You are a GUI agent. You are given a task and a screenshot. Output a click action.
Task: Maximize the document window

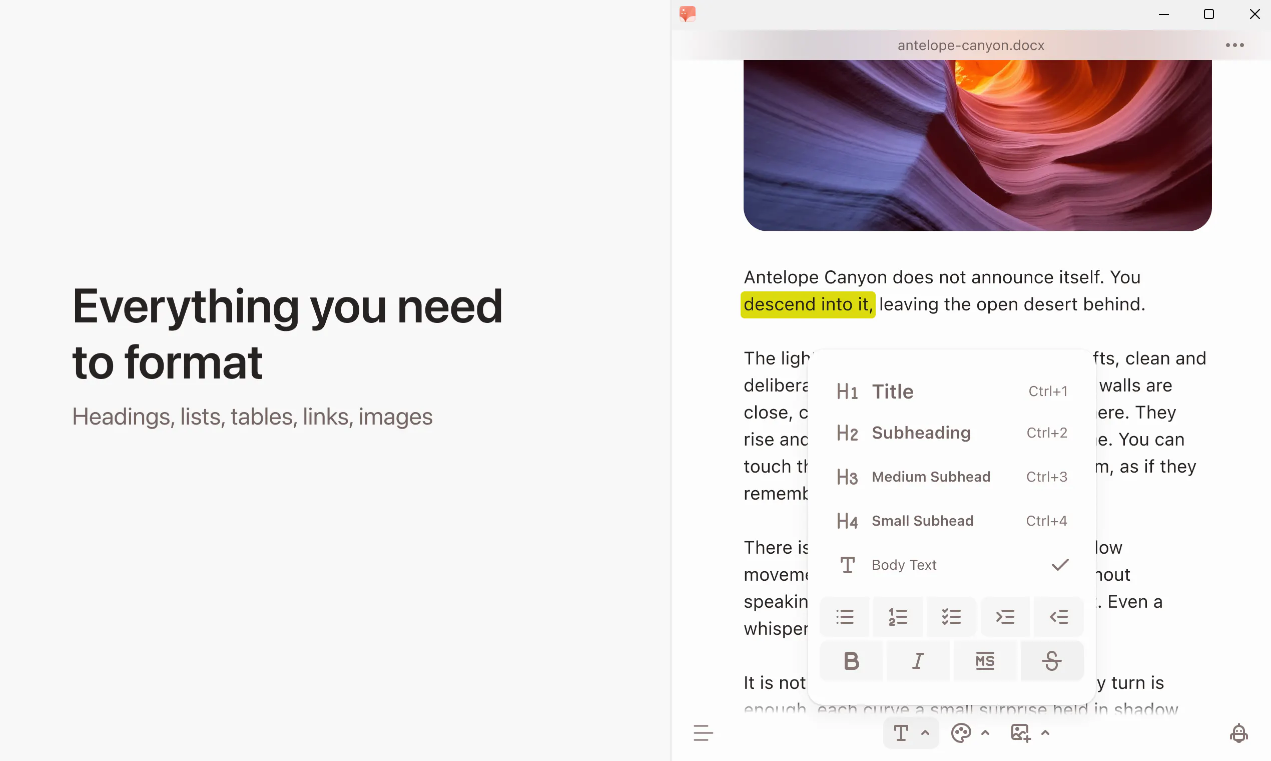(x=1208, y=15)
